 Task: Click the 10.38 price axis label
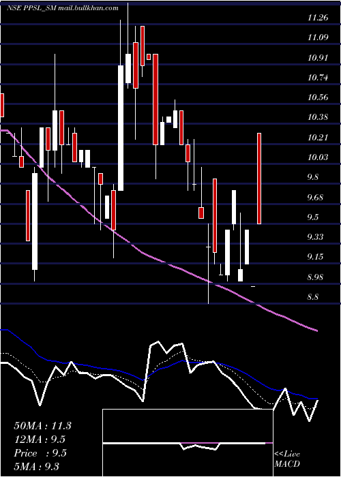point(318,117)
